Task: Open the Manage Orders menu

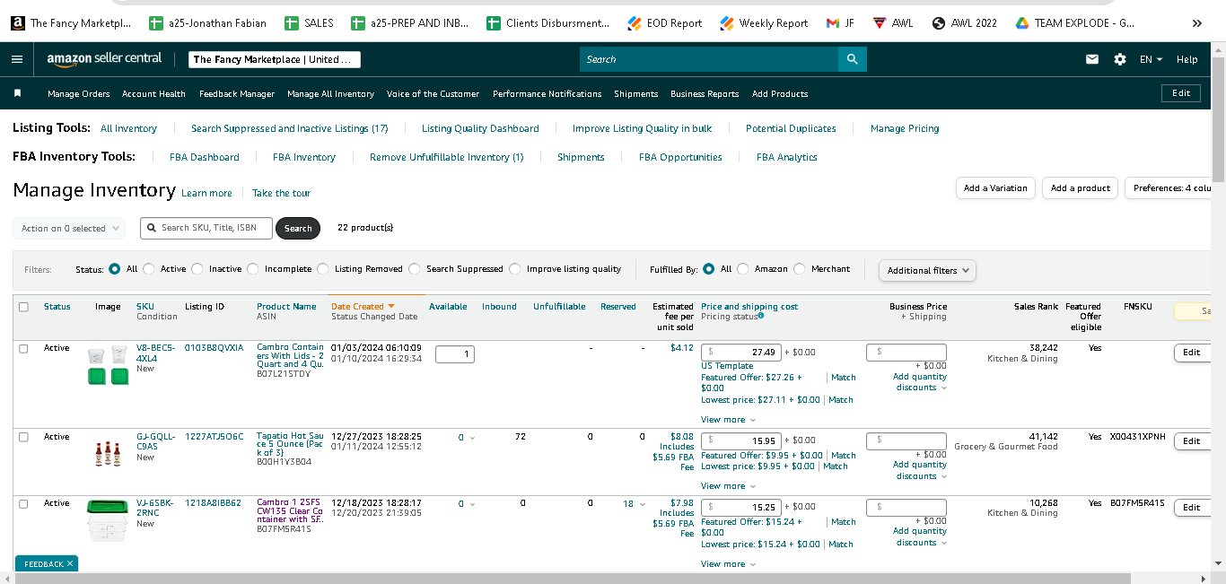Action: (79, 93)
